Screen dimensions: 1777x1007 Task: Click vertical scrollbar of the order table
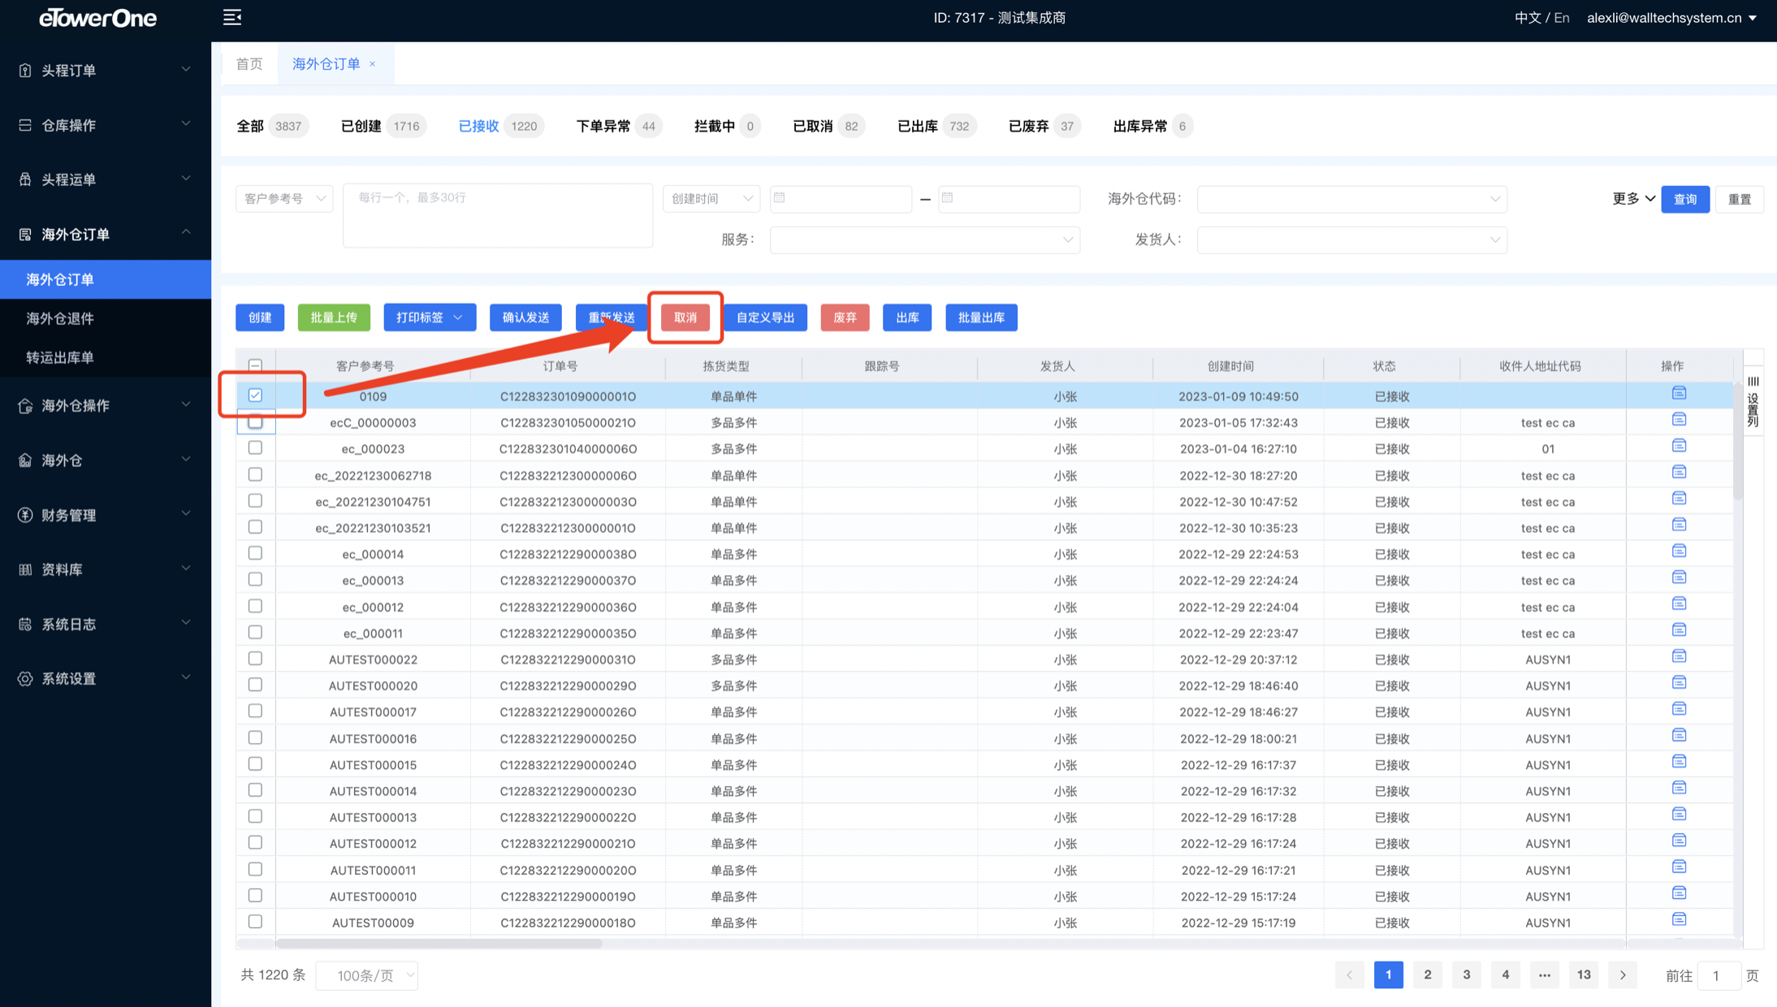pos(1737,443)
